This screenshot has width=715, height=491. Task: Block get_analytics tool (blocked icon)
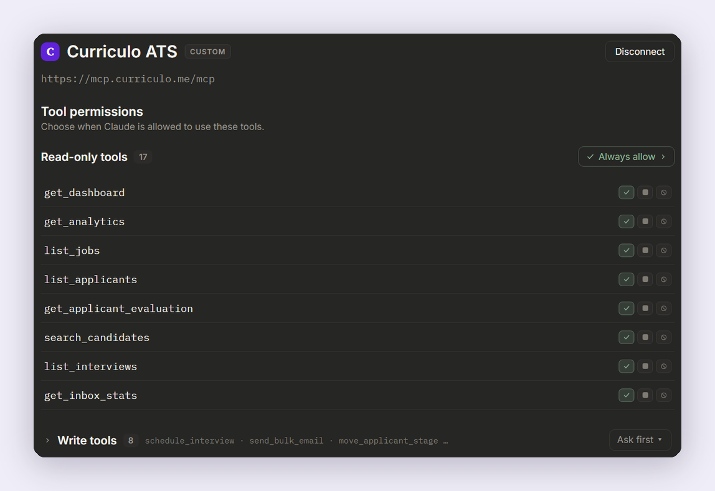click(x=663, y=222)
